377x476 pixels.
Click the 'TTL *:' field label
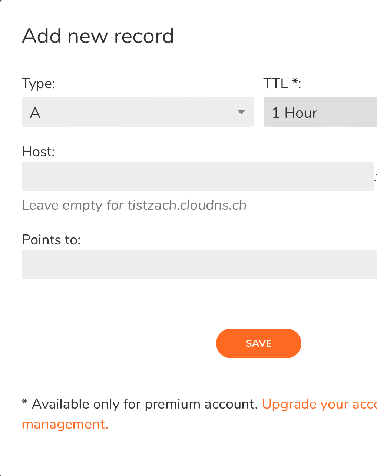click(282, 83)
